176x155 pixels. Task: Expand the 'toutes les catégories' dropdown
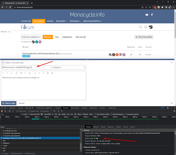click(x=31, y=37)
